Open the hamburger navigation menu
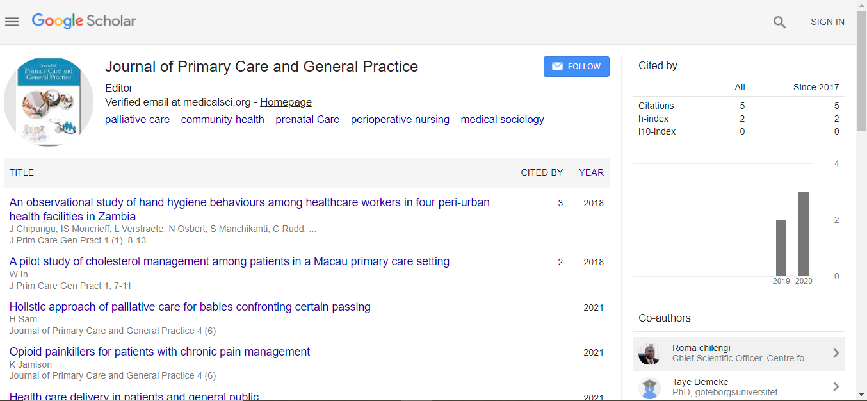 12,22
